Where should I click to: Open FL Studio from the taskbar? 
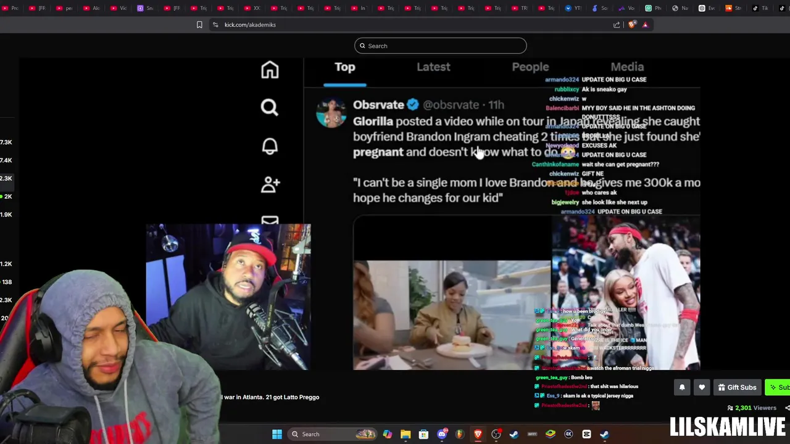pos(460,434)
